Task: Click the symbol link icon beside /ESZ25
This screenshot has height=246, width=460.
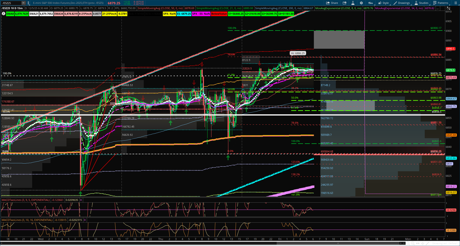Action: (x=28, y=3)
